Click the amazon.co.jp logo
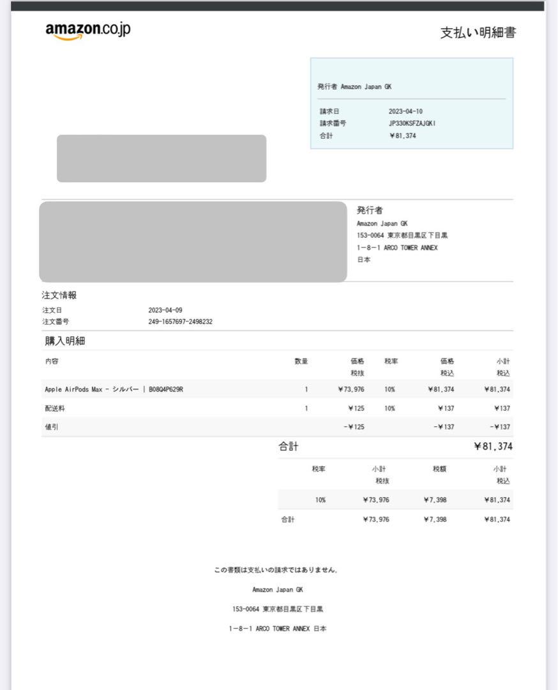Viewport: 558px width, 690px height. click(x=88, y=31)
